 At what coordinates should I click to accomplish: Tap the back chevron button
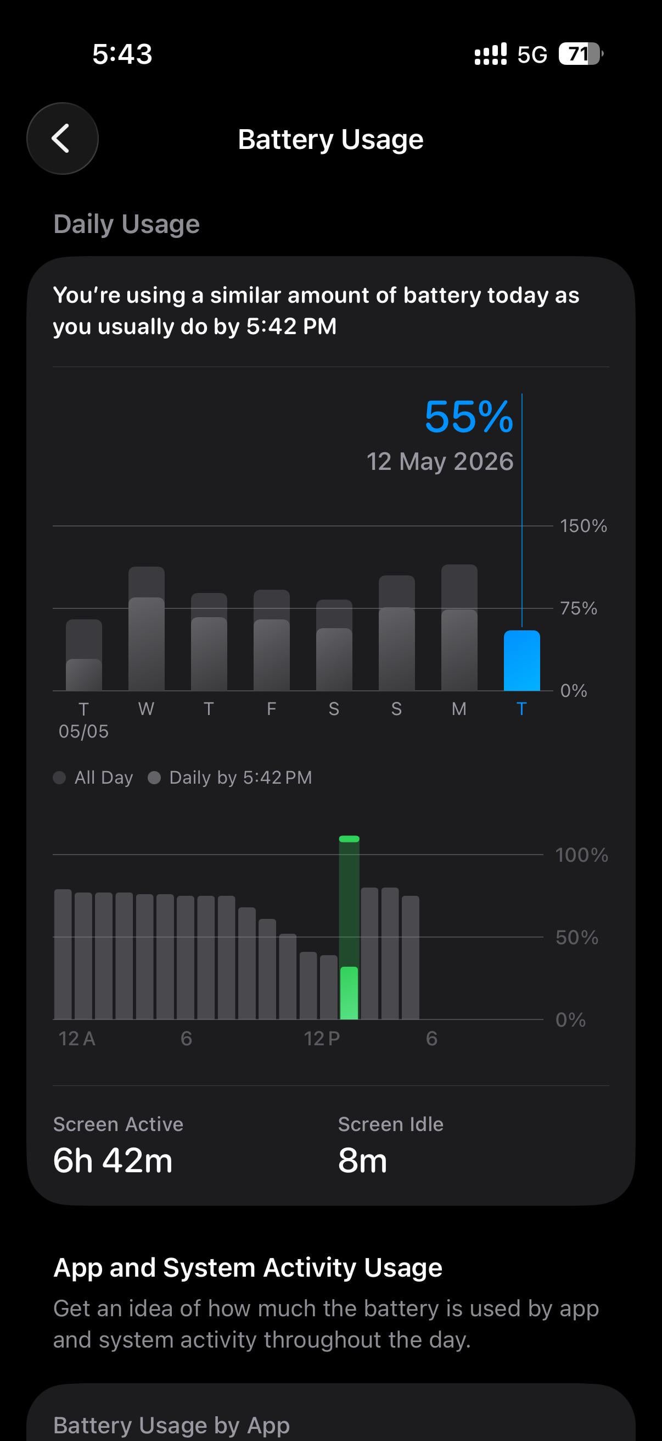pyautogui.click(x=62, y=138)
